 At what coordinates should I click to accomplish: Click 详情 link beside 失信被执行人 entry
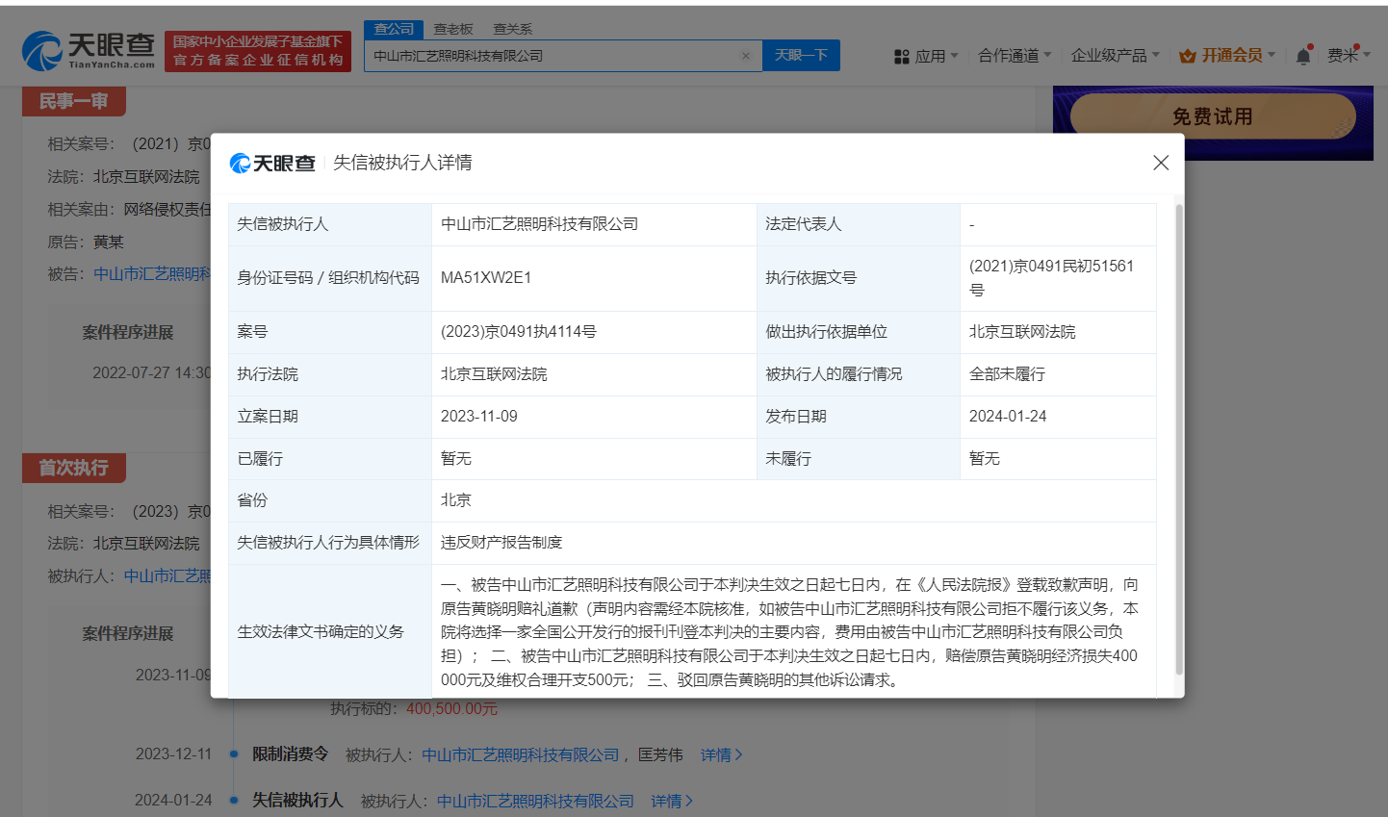click(x=670, y=800)
